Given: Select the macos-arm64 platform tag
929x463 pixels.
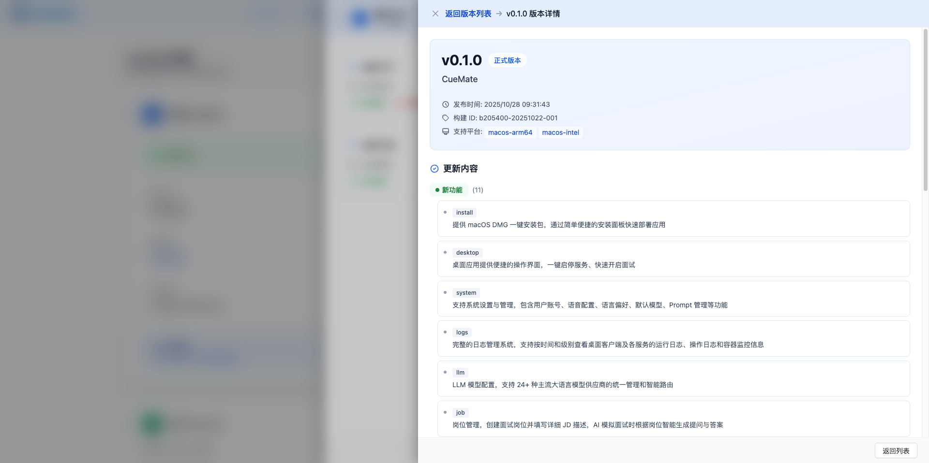Looking at the screenshot, I should [510, 132].
